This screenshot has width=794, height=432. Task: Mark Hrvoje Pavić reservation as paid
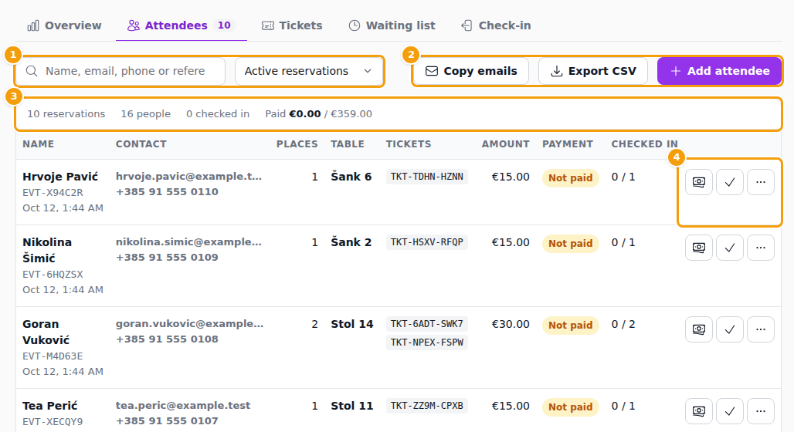click(x=699, y=182)
